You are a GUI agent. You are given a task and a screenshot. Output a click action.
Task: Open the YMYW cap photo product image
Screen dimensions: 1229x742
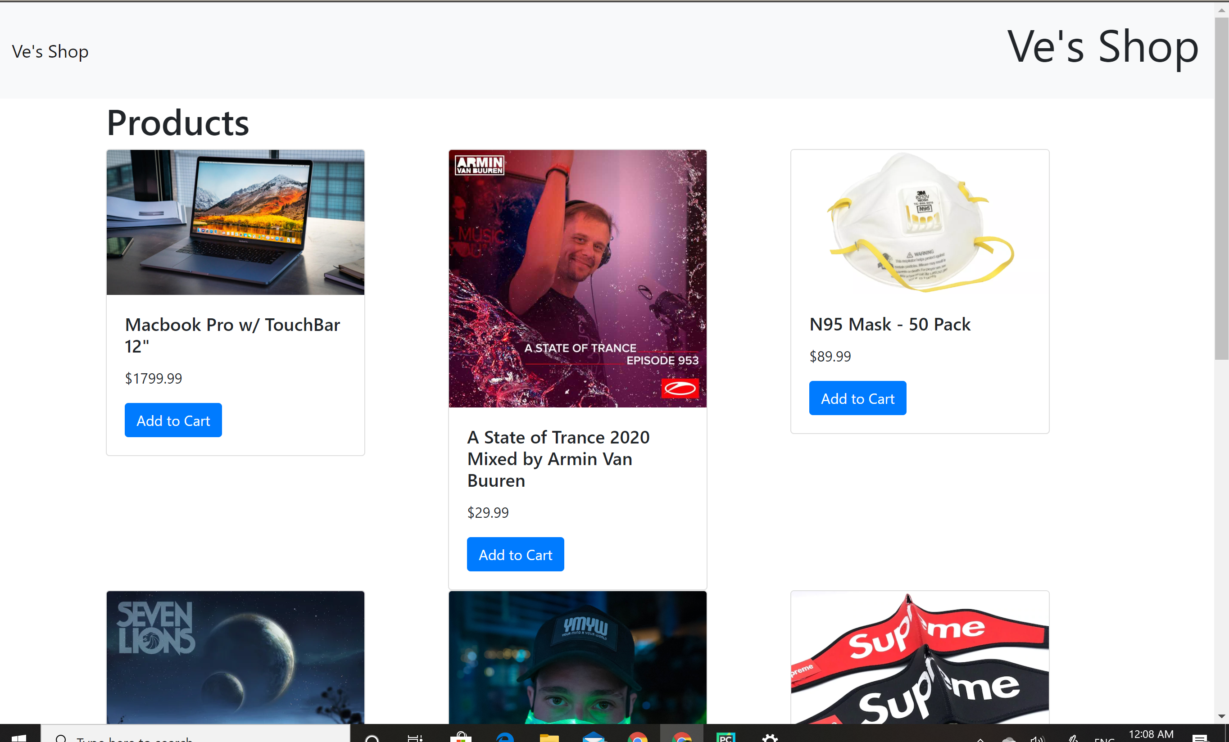click(x=578, y=657)
